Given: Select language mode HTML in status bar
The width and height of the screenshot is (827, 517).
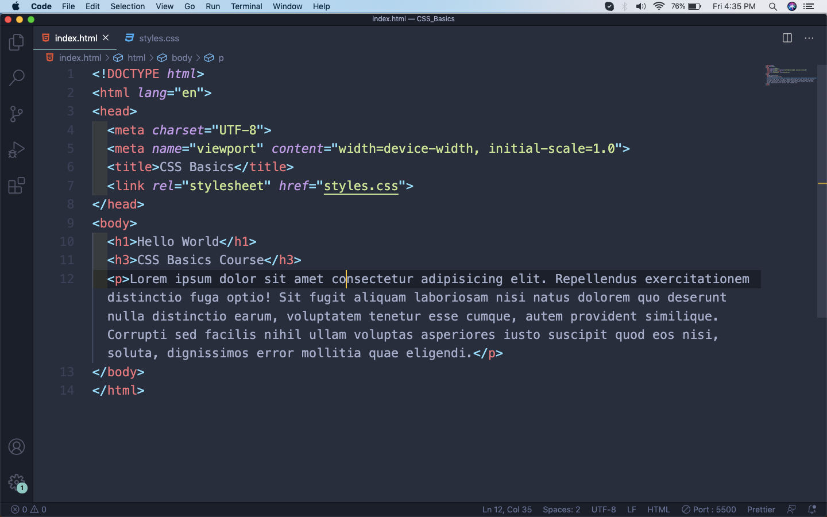Looking at the screenshot, I should tap(659, 510).
